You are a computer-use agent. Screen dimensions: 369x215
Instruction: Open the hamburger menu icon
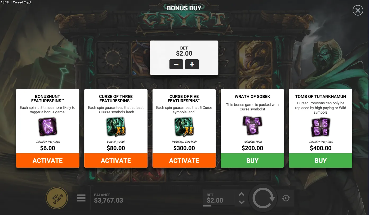(81, 198)
